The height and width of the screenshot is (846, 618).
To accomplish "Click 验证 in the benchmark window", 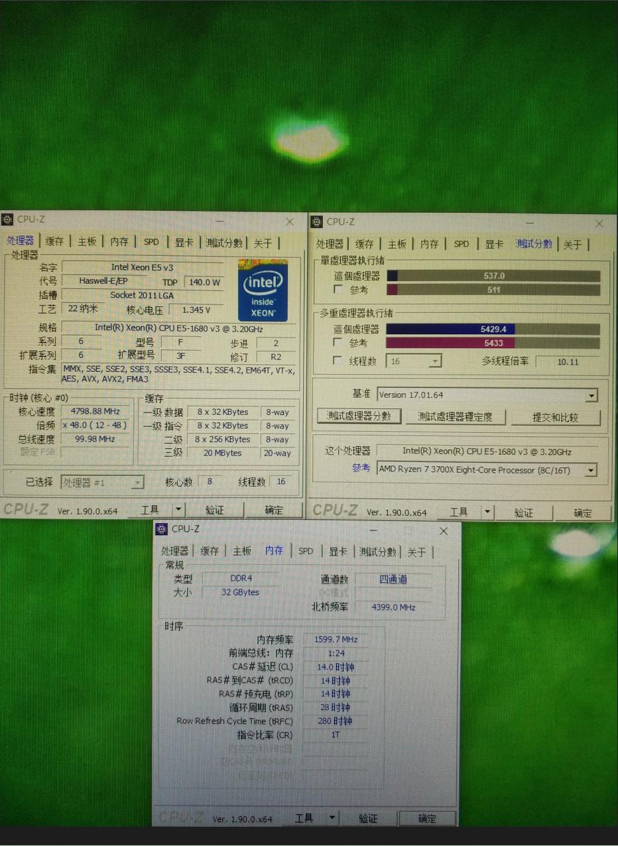I will (x=524, y=513).
